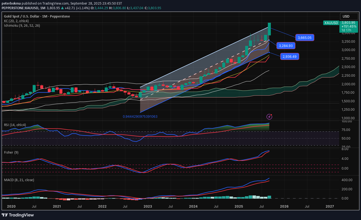The width and height of the screenshot is (361, 220).
Task: Click the 2020 marker on time axis
Action: (11, 207)
